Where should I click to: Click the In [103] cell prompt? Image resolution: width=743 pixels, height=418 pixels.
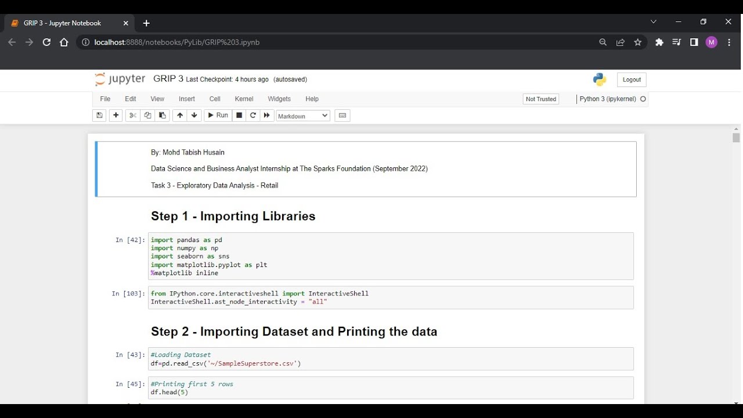click(x=128, y=294)
